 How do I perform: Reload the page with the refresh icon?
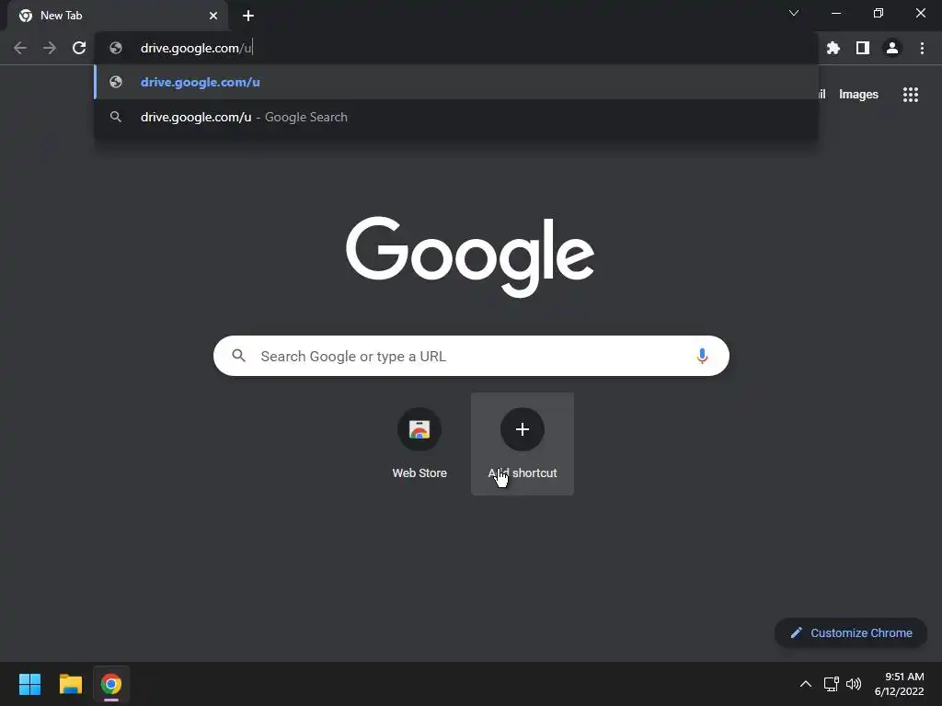pos(79,48)
